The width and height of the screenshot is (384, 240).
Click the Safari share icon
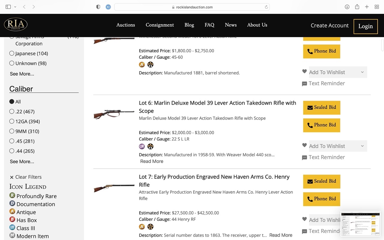[x=357, y=7]
